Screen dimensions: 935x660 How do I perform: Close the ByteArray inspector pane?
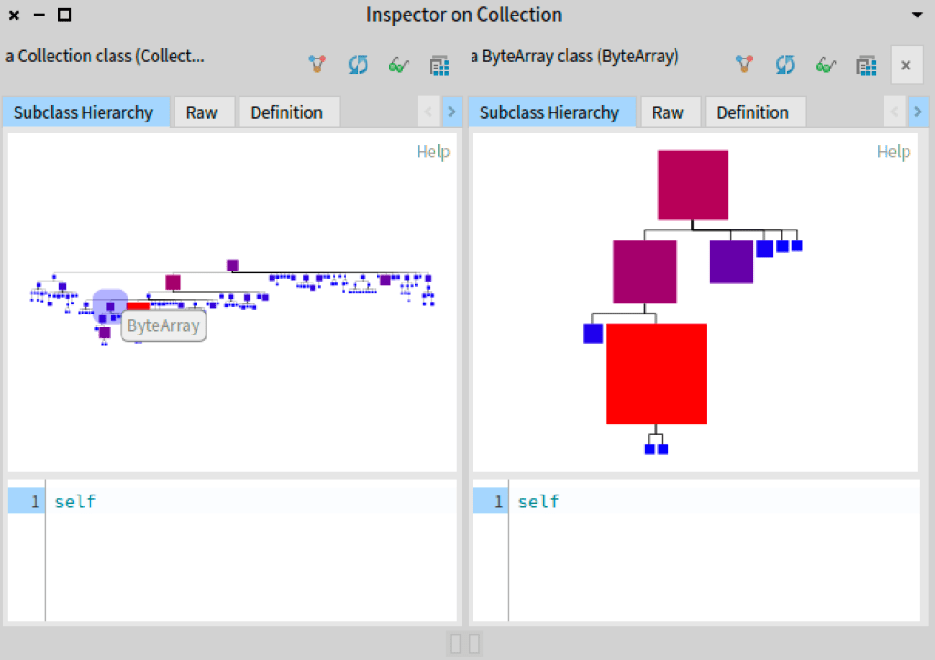pos(906,65)
